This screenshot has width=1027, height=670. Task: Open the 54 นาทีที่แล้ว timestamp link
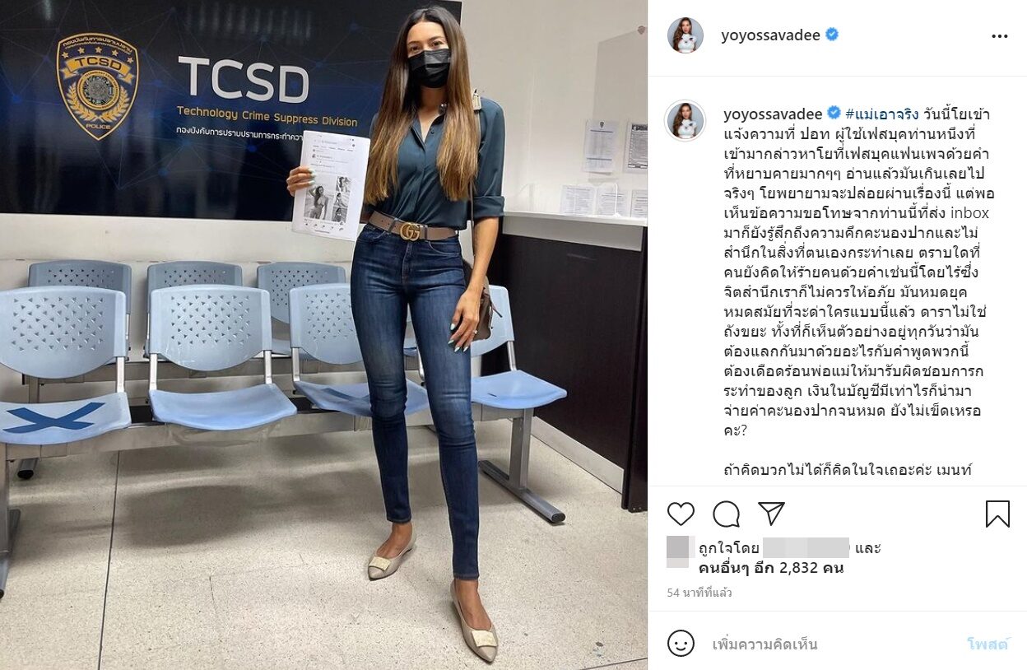pos(699,593)
